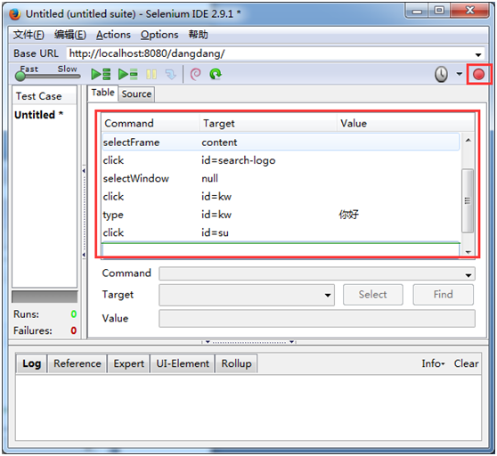Viewport: 497px width, 456px height.
Task: Open the Actions menu
Action: (113, 35)
